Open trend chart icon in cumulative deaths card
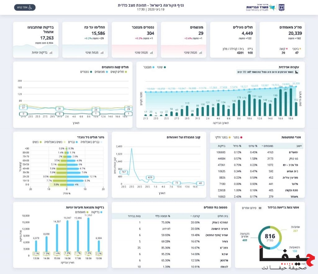Screen dimensions: 318x274 click(151, 53)
